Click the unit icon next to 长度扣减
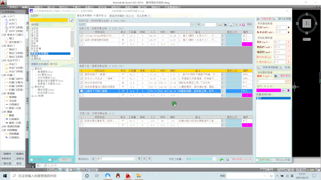The height and width of the screenshot is (180, 321). [x=289, y=62]
